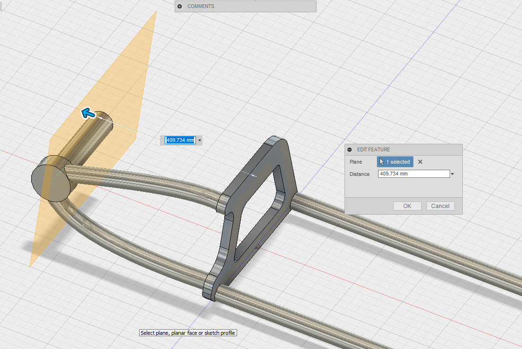Collapse the EDIT FEATURE dialog minus icon
522x349 pixels.
350,149
